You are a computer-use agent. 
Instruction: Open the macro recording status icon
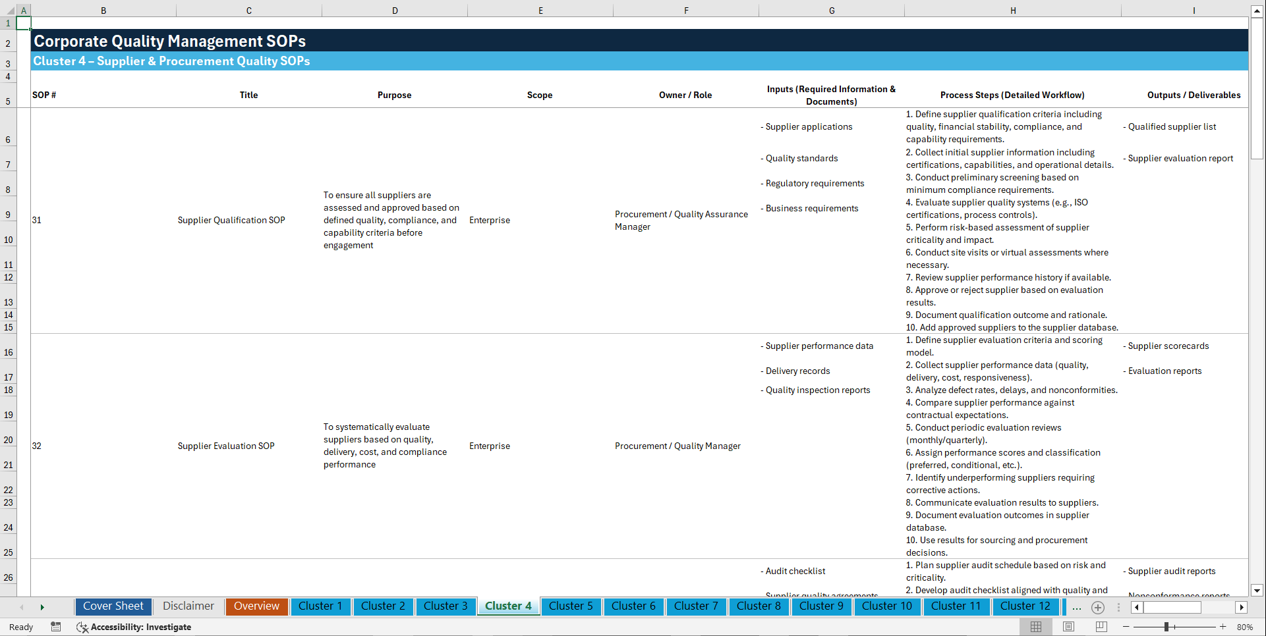point(56,627)
